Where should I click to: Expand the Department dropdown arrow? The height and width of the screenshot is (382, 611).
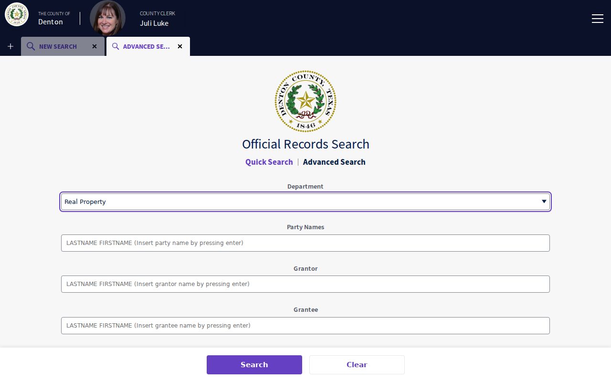(544, 202)
